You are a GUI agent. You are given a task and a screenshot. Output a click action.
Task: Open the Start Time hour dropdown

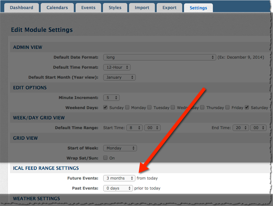[x=135, y=128]
